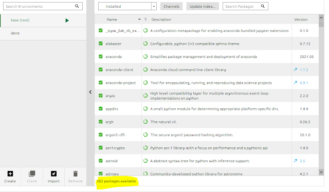
Task: Select the base (root) environment
Action: click(43, 21)
